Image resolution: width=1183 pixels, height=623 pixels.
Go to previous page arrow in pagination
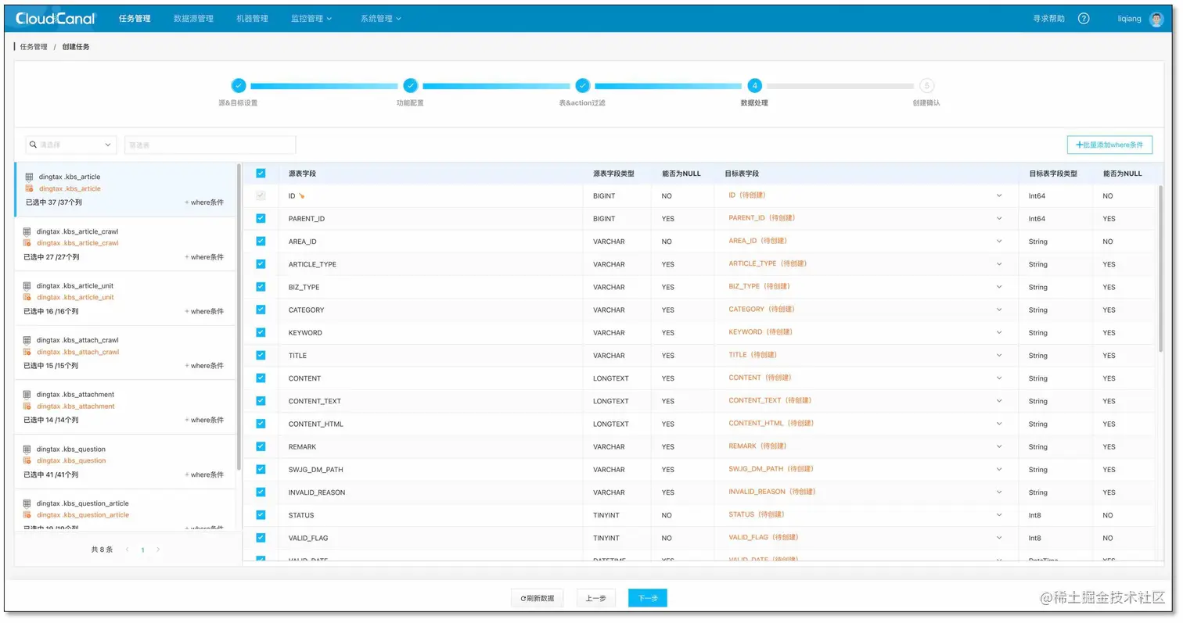click(128, 550)
